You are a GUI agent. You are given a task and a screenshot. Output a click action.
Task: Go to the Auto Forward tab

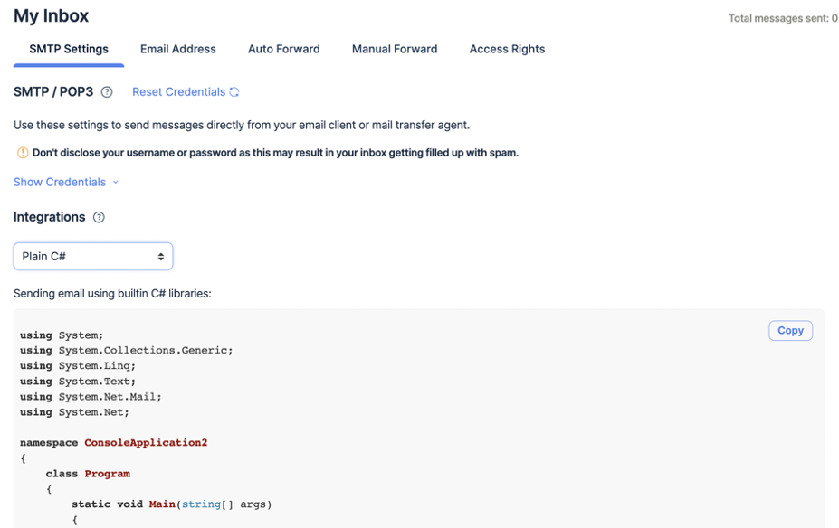(x=283, y=49)
